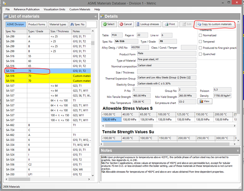Viewport: 244px width, 191px height.
Task: Select the SA-333 grade 6 row
Action: coord(48,140)
